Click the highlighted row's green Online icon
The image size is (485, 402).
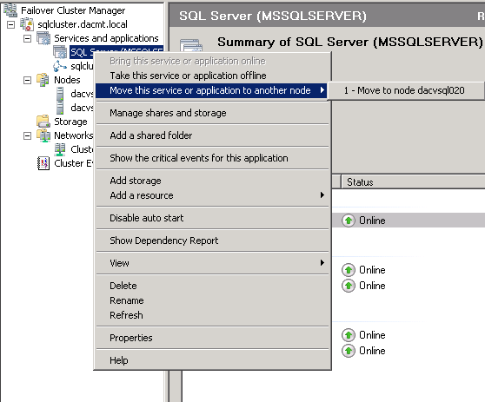(x=349, y=221)
